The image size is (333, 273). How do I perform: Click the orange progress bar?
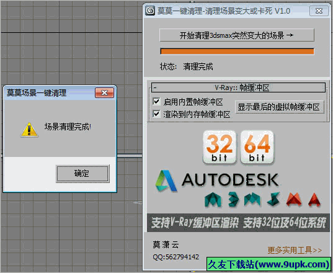tap(237, 51)
